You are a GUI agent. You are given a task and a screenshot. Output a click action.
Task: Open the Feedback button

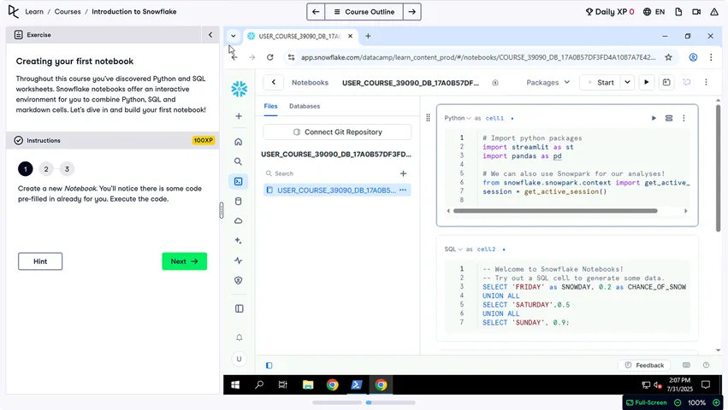[644, 366]
